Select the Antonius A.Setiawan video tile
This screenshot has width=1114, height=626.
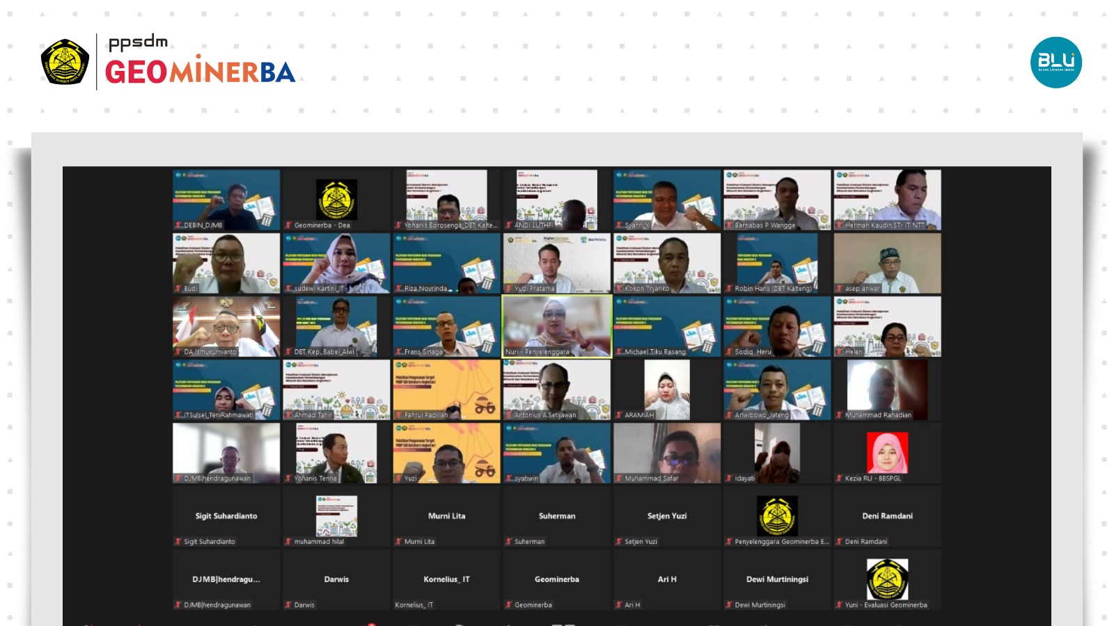(x=557, y=390)
